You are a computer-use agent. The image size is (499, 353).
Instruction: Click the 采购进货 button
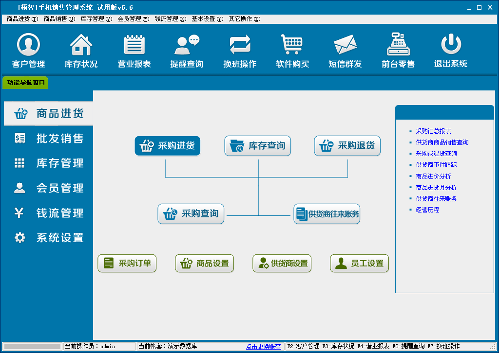[168, 146]
